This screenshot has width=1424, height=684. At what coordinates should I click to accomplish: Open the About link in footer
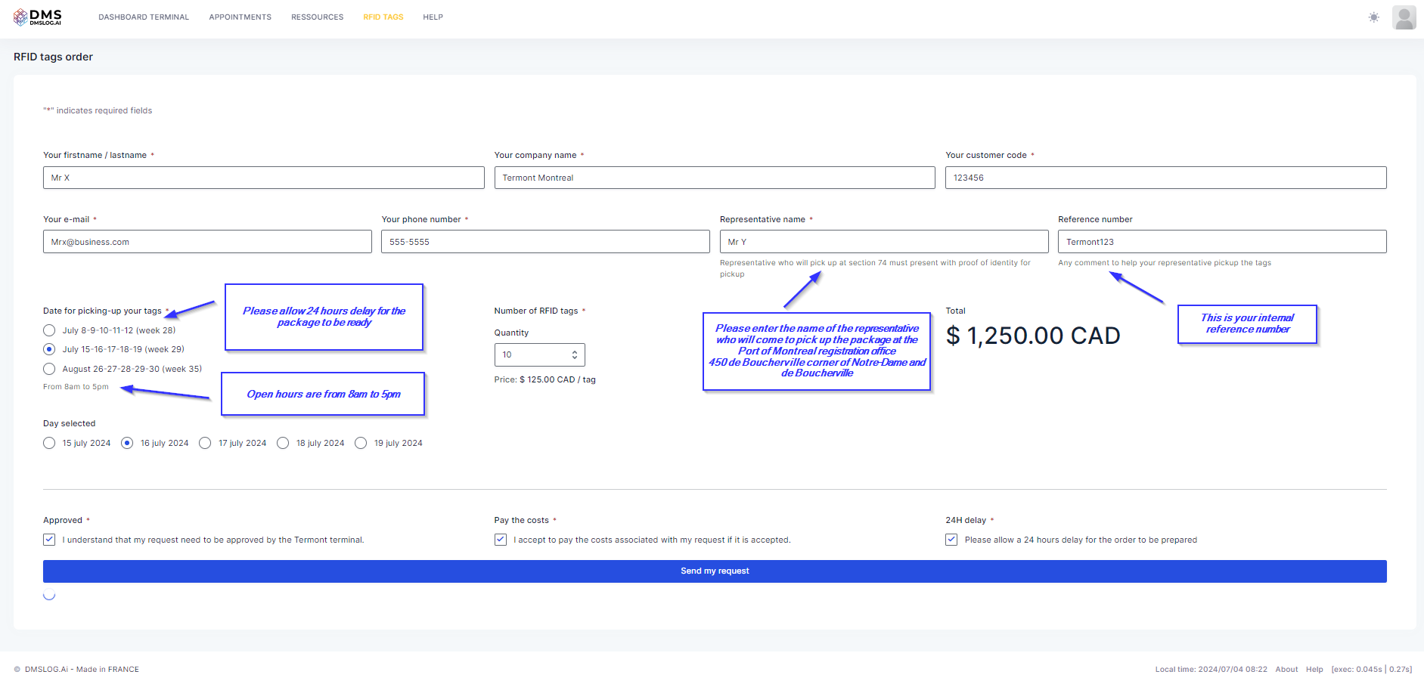coord(1286,669)
